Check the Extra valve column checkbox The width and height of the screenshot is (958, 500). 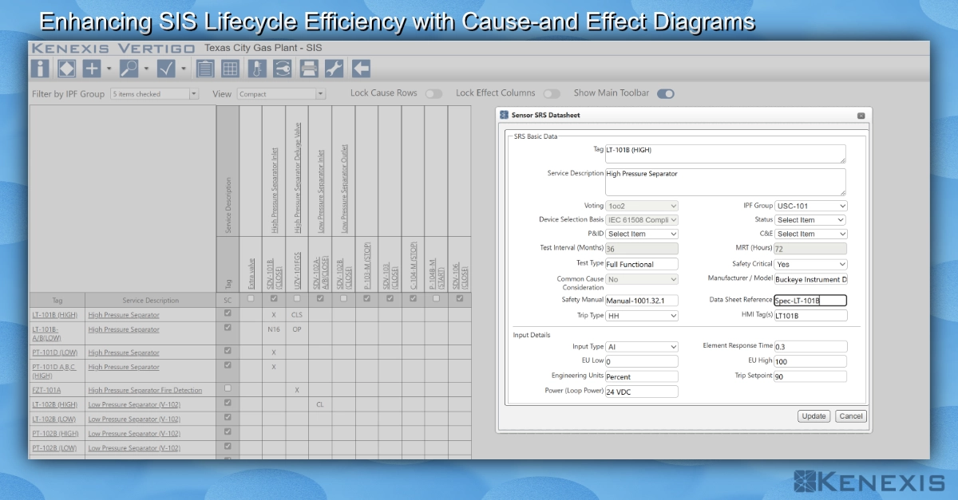pyautogui.click(x=251, y=299)
